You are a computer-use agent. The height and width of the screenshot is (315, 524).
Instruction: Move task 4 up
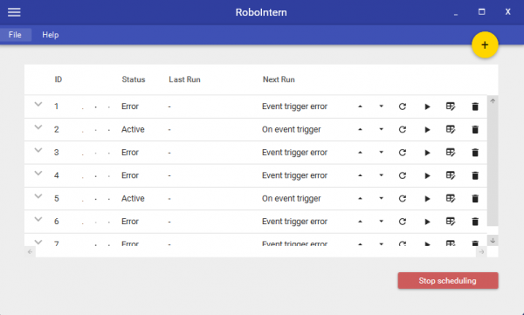coord(360,175)
